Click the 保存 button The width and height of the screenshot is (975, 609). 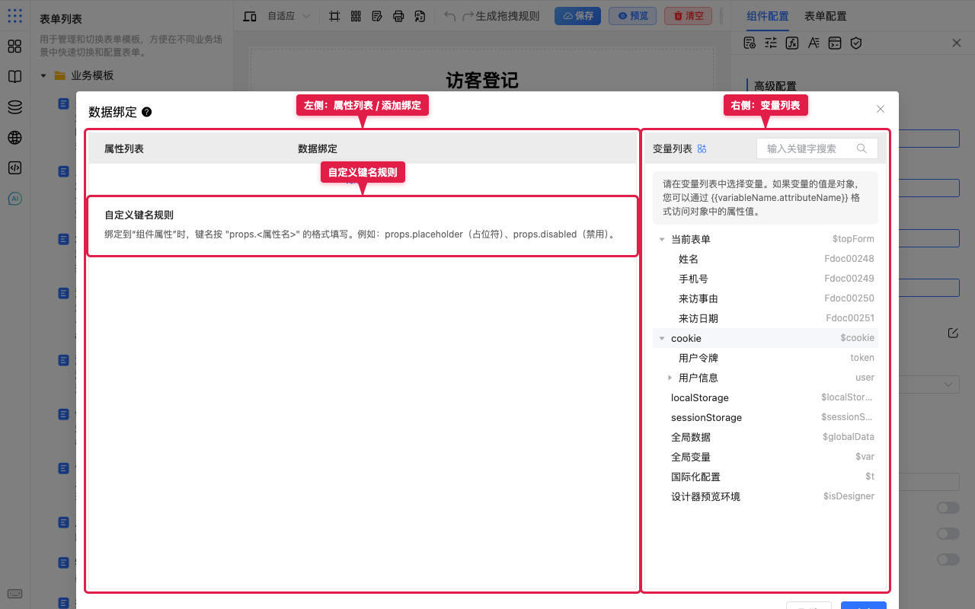coord(577,16)
